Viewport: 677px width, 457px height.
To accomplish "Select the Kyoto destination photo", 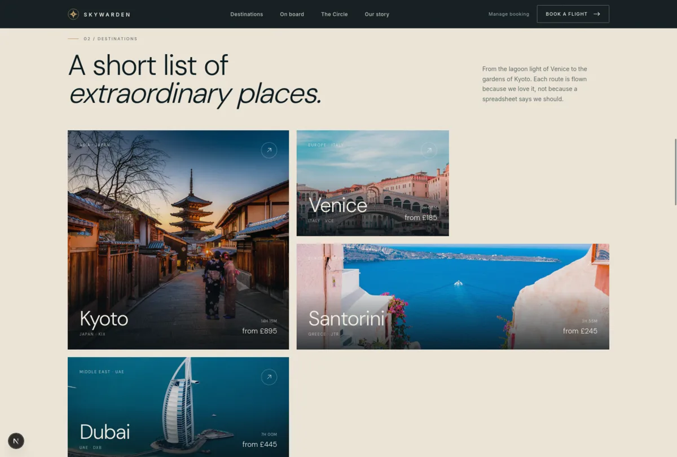I will tap(178, 240).
